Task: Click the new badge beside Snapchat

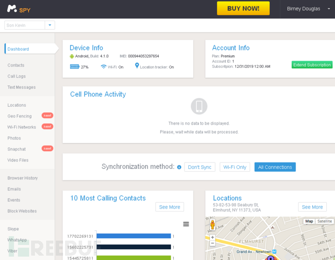Action: click(x=47, y=148)
